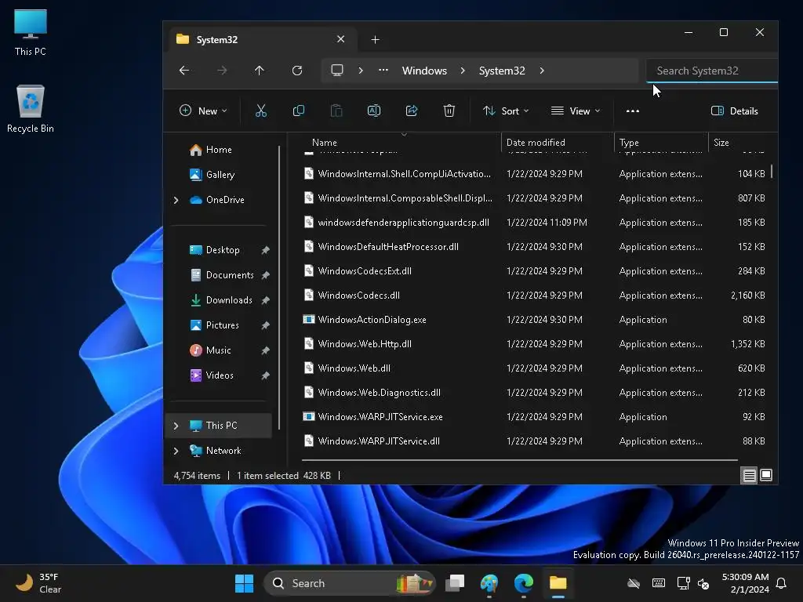Image resolution: width=803 pixels, height=602 pixels.
Task: Expand OneDrive in navigation pane
Action: pos(176,200)
